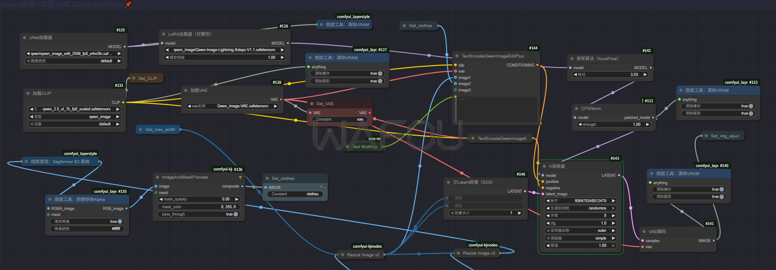Toggle 清除模型 switch in node #122
776x270 pixels.
coord(751,113)
